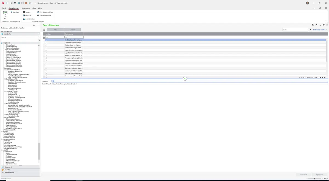Screen dimensions: 329x181
Task: Click Schlüssel filter cell in grid
Action: 55,37
